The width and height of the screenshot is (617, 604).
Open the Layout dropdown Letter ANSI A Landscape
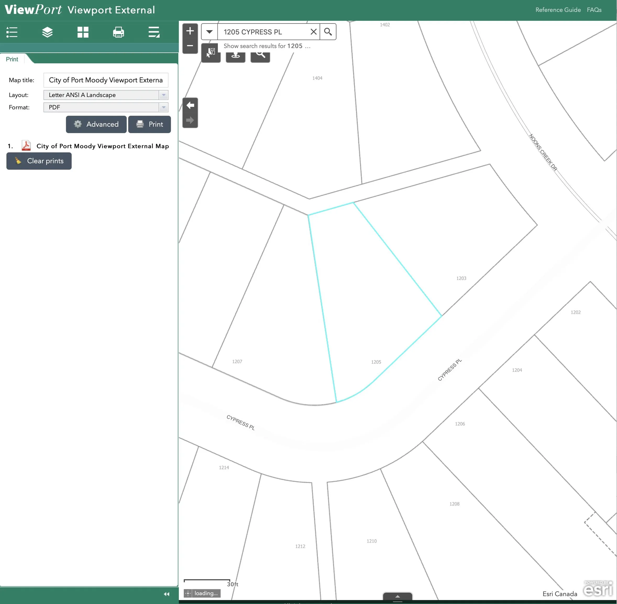point(106,95)
